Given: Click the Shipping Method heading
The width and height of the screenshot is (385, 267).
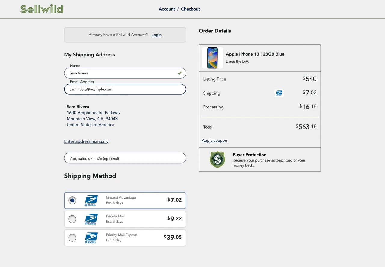Looking at the screenshot, I should pyautogui.click(x=90, y=176).
